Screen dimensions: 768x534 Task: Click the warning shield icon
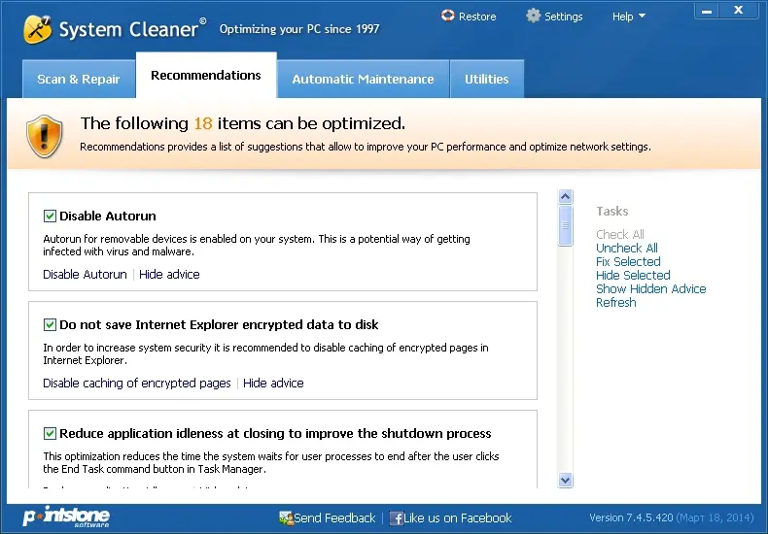pos(44,136)
